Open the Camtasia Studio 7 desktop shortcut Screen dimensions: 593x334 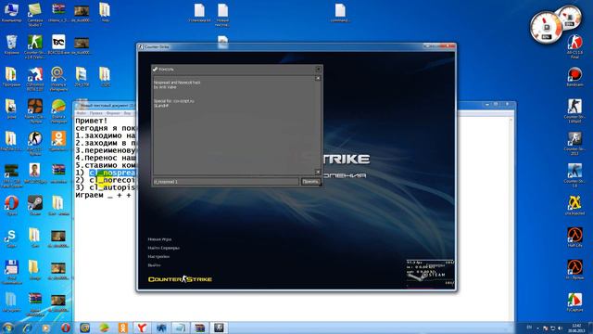click(35, 14)
